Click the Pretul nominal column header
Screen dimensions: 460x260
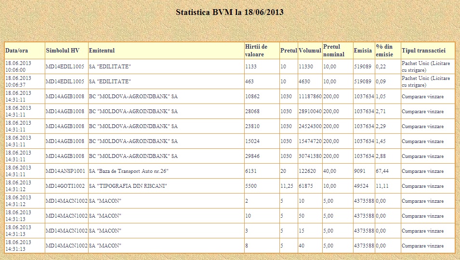click(334, 51)
